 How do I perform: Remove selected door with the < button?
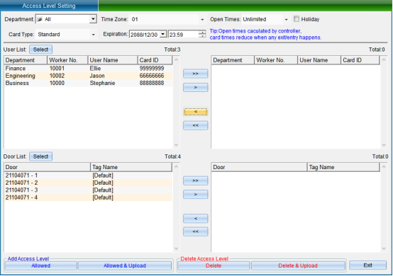coord(196,219)
